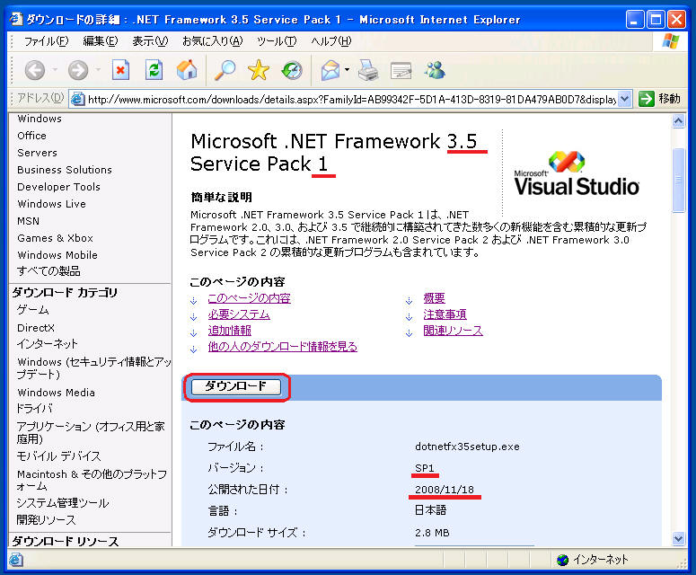Open the お気に入り(A) menu
This screenshot has height=575, width=696.
pos(212,40)
